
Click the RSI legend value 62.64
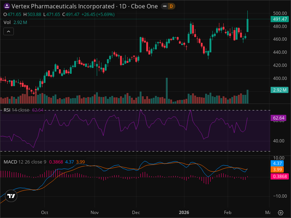[38, 110]
